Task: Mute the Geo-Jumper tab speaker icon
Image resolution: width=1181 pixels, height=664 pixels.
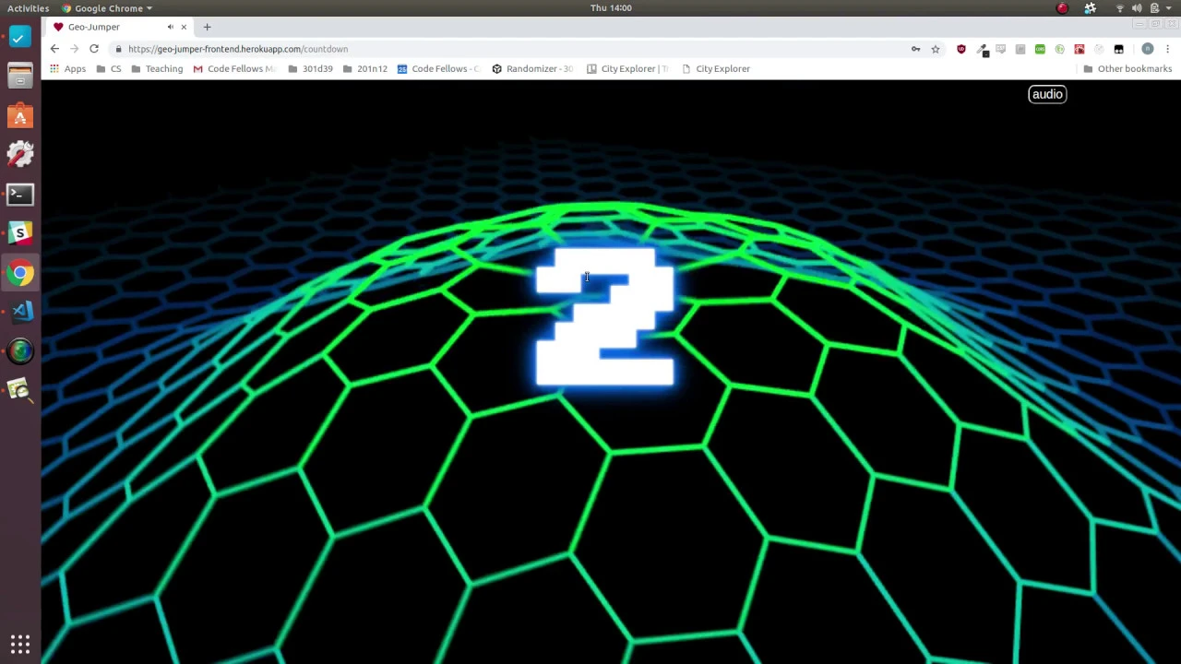Action: pos(170,27)
